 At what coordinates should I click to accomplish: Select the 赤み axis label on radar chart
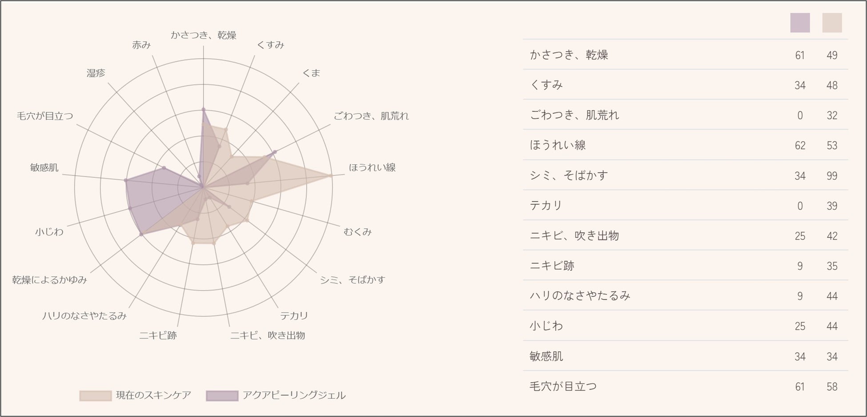pyautogui.click(x=141, y=45)
